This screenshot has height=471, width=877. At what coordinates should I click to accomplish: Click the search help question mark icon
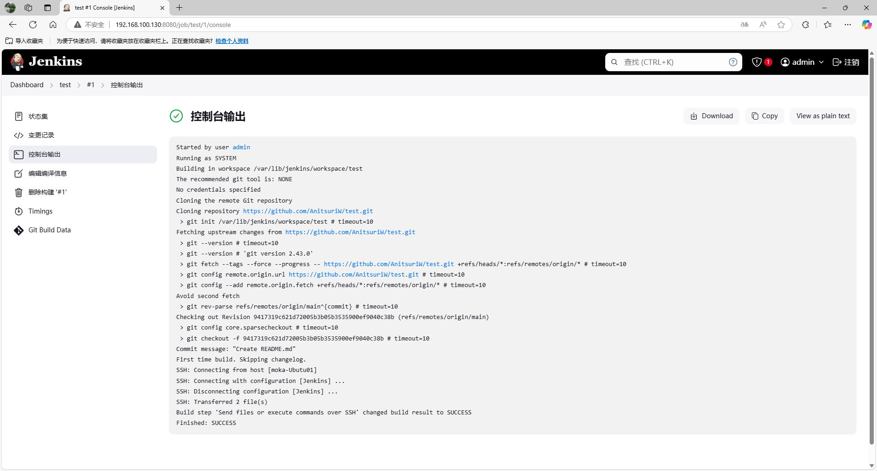coord(733,62)
